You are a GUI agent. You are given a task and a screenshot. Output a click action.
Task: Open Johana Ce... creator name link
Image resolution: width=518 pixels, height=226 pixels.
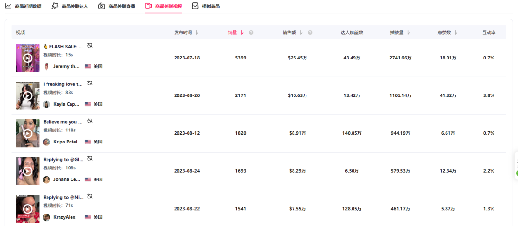66,180
